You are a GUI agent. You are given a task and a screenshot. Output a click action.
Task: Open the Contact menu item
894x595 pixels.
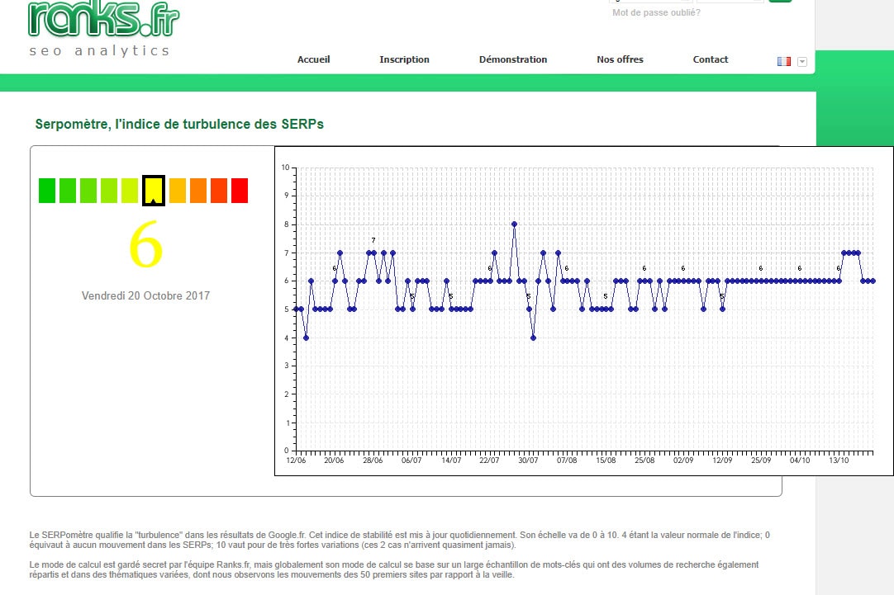tap(711, 59)
